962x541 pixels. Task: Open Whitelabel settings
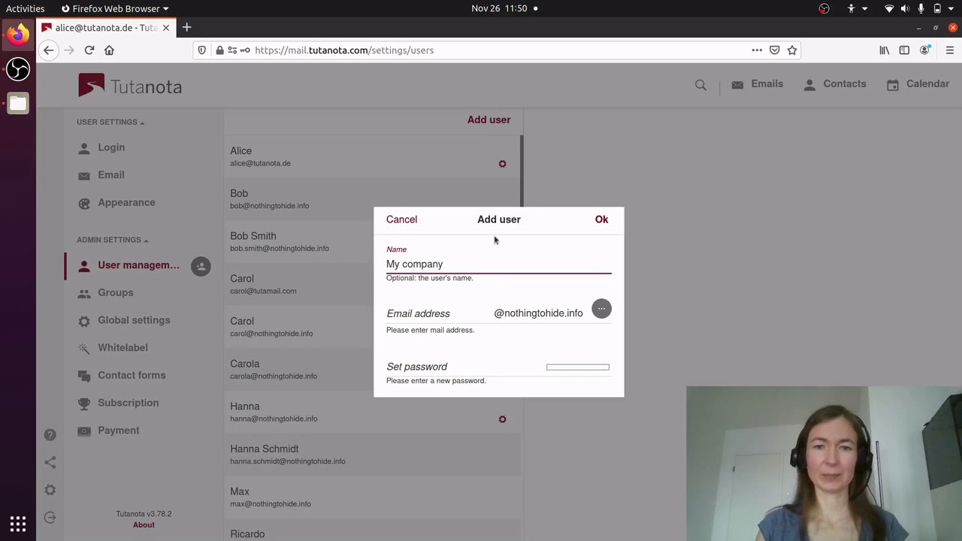[123, 348]
